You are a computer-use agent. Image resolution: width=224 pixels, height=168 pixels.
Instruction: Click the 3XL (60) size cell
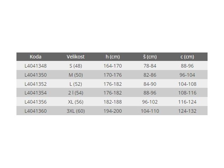click(76, 111)
